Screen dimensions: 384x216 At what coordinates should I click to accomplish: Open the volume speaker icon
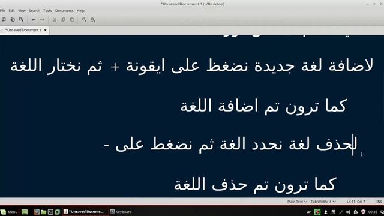click(x=348, y=212)
